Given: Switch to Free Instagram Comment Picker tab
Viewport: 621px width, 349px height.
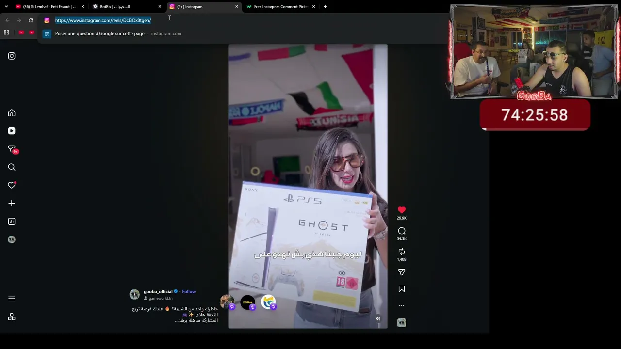Looking at the screenshot, I should (x=281, y=7).
